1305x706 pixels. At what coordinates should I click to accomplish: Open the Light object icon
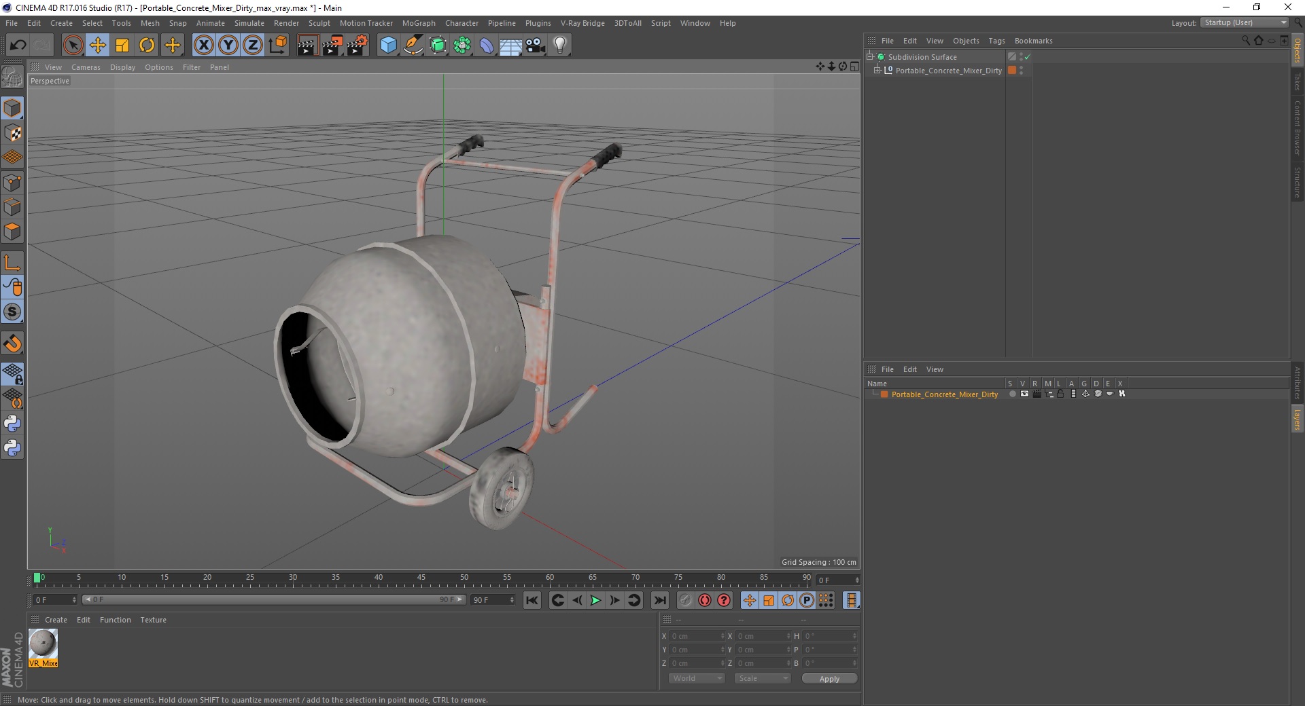559,45
